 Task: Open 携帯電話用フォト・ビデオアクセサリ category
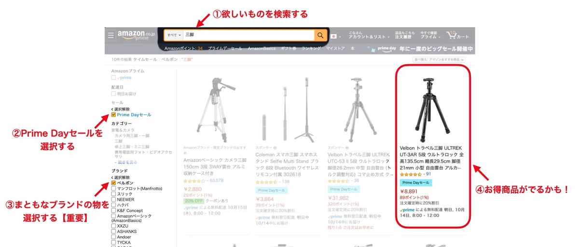[x=143, y=154]
